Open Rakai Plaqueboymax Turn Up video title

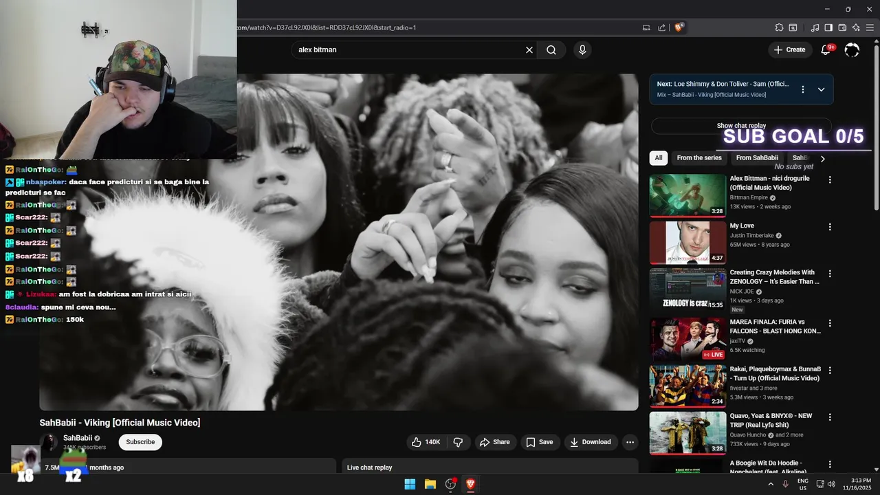coord(775,374)
